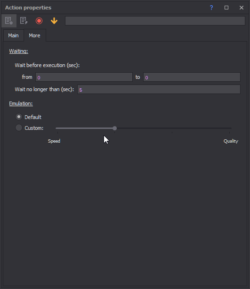Click the Emulation section heading
The image size is (250, 289).
point(21,103)
